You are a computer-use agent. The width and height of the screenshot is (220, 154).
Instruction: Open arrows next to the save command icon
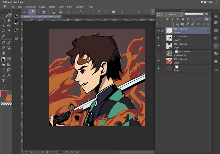pyautogui.click(x=74, y=12)
